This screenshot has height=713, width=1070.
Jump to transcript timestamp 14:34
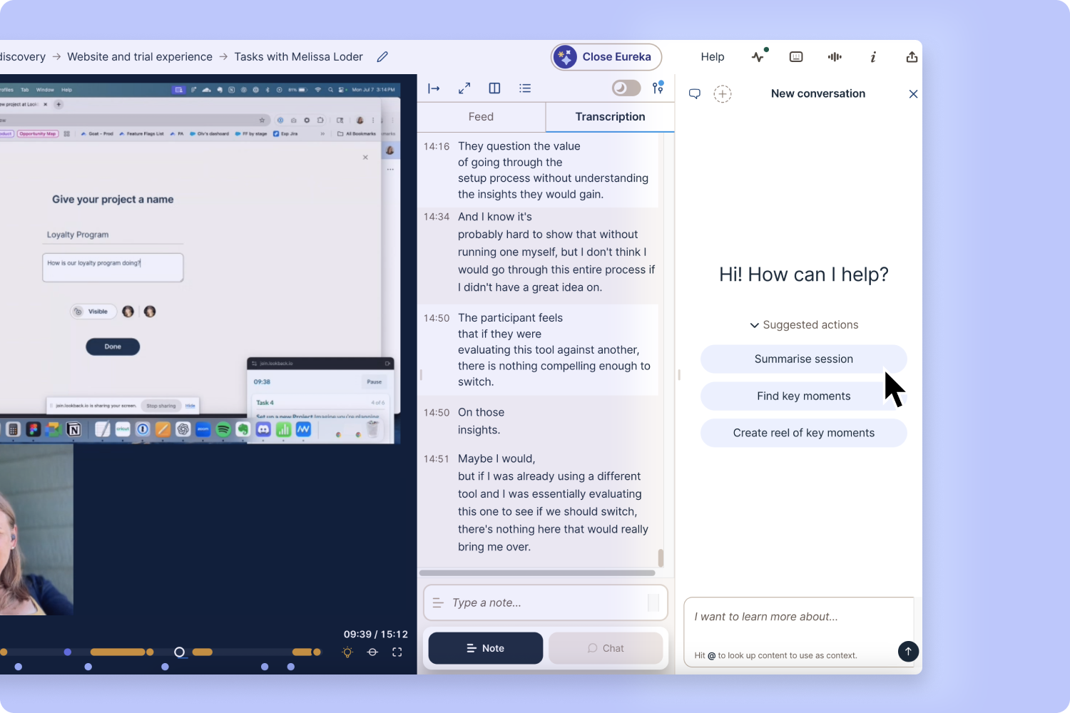coord(437,217)
